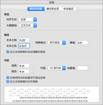The height and width of the screenshot is (105, 103).
Task: Click the stepper next to 磅值
Action: (x=91, y=43)
